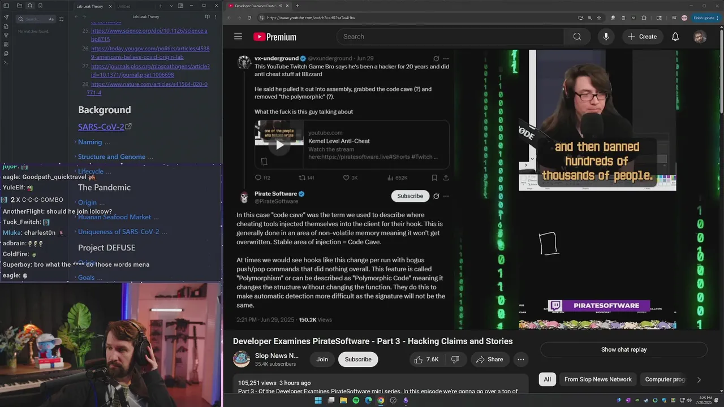Screen dimensions: 724x407
Task: Mute the YouTube browser tab audio
Action: [x=280, y=6]
